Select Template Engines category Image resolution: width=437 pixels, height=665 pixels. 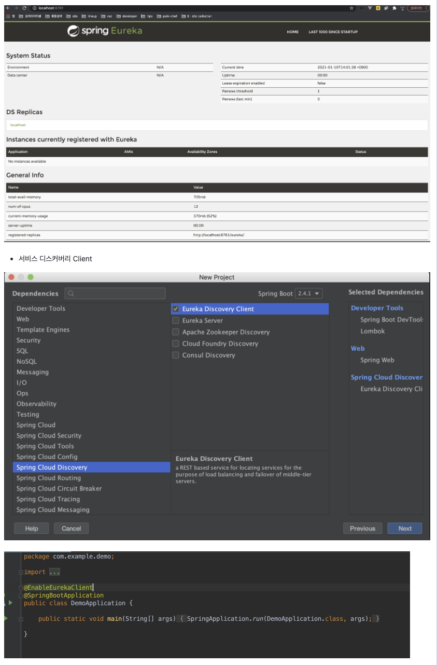[x=43, y=330]
